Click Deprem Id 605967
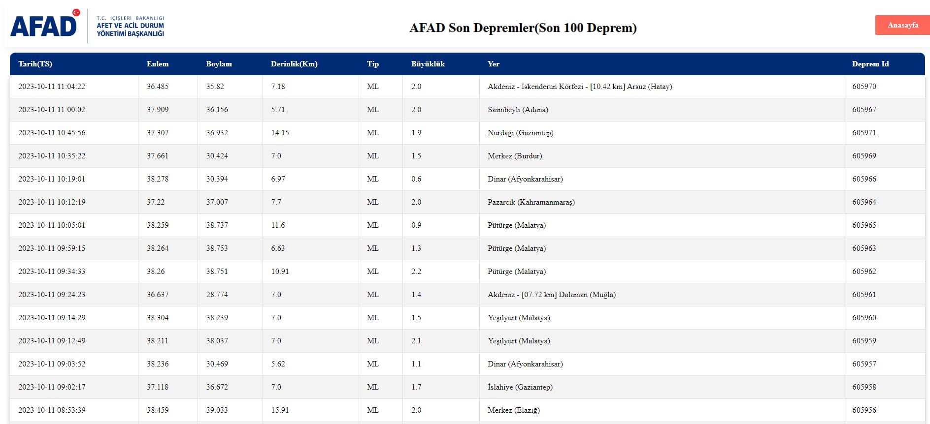Screen dimensions: 930x424 tap(864, 110)
